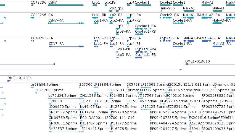Select the LP12774.5prime EST
The image size is (235, 133).
point(111,109)
